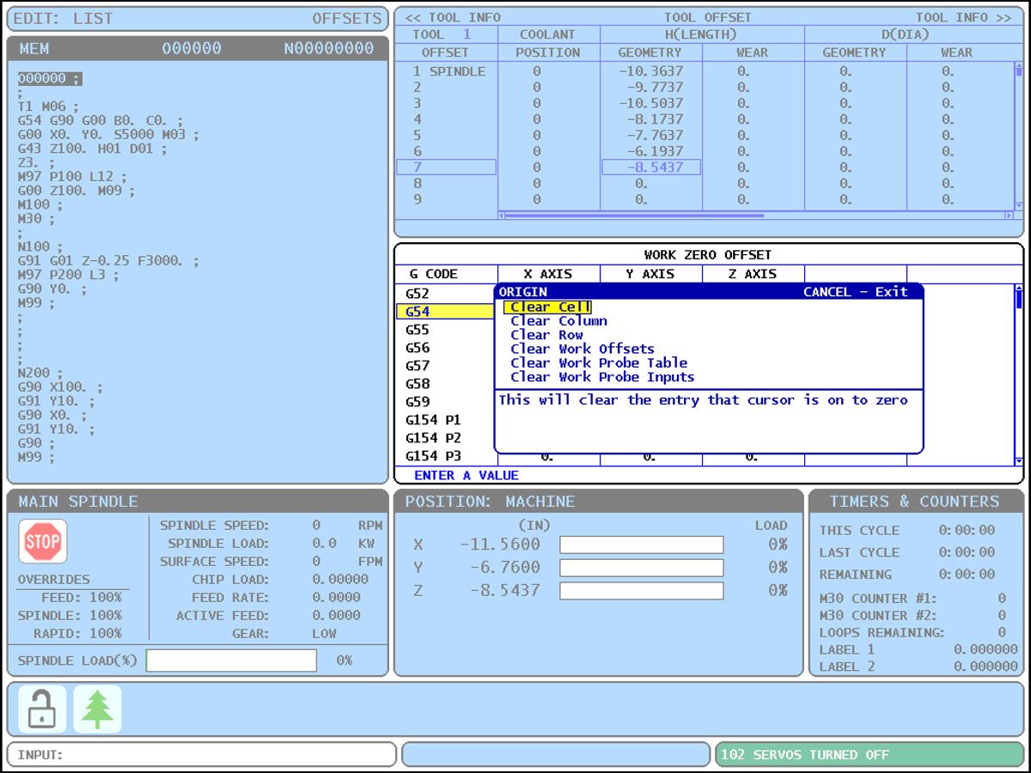Screen dimensions: 1031x773
Task: Select tool offset row 7
Action: point(446,167)
